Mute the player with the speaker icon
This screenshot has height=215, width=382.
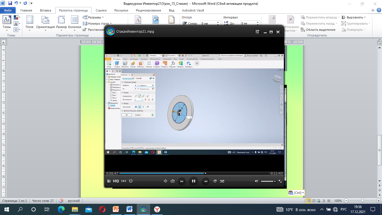256,181
